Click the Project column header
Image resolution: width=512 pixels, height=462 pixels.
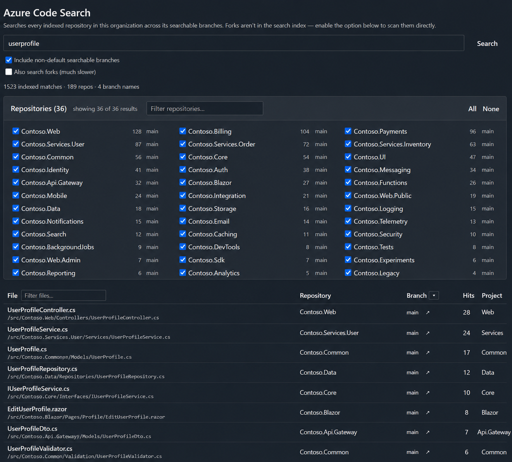click(492, 296)
